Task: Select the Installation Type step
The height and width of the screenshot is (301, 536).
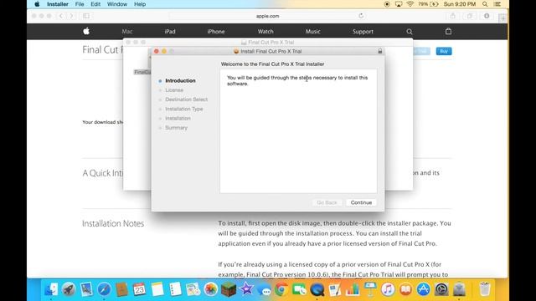Action: coord(184,109)
